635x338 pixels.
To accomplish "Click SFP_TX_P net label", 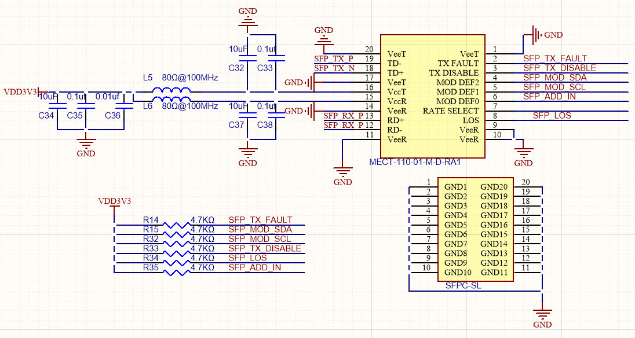I will pyautogui.click(x=334, y=58).
